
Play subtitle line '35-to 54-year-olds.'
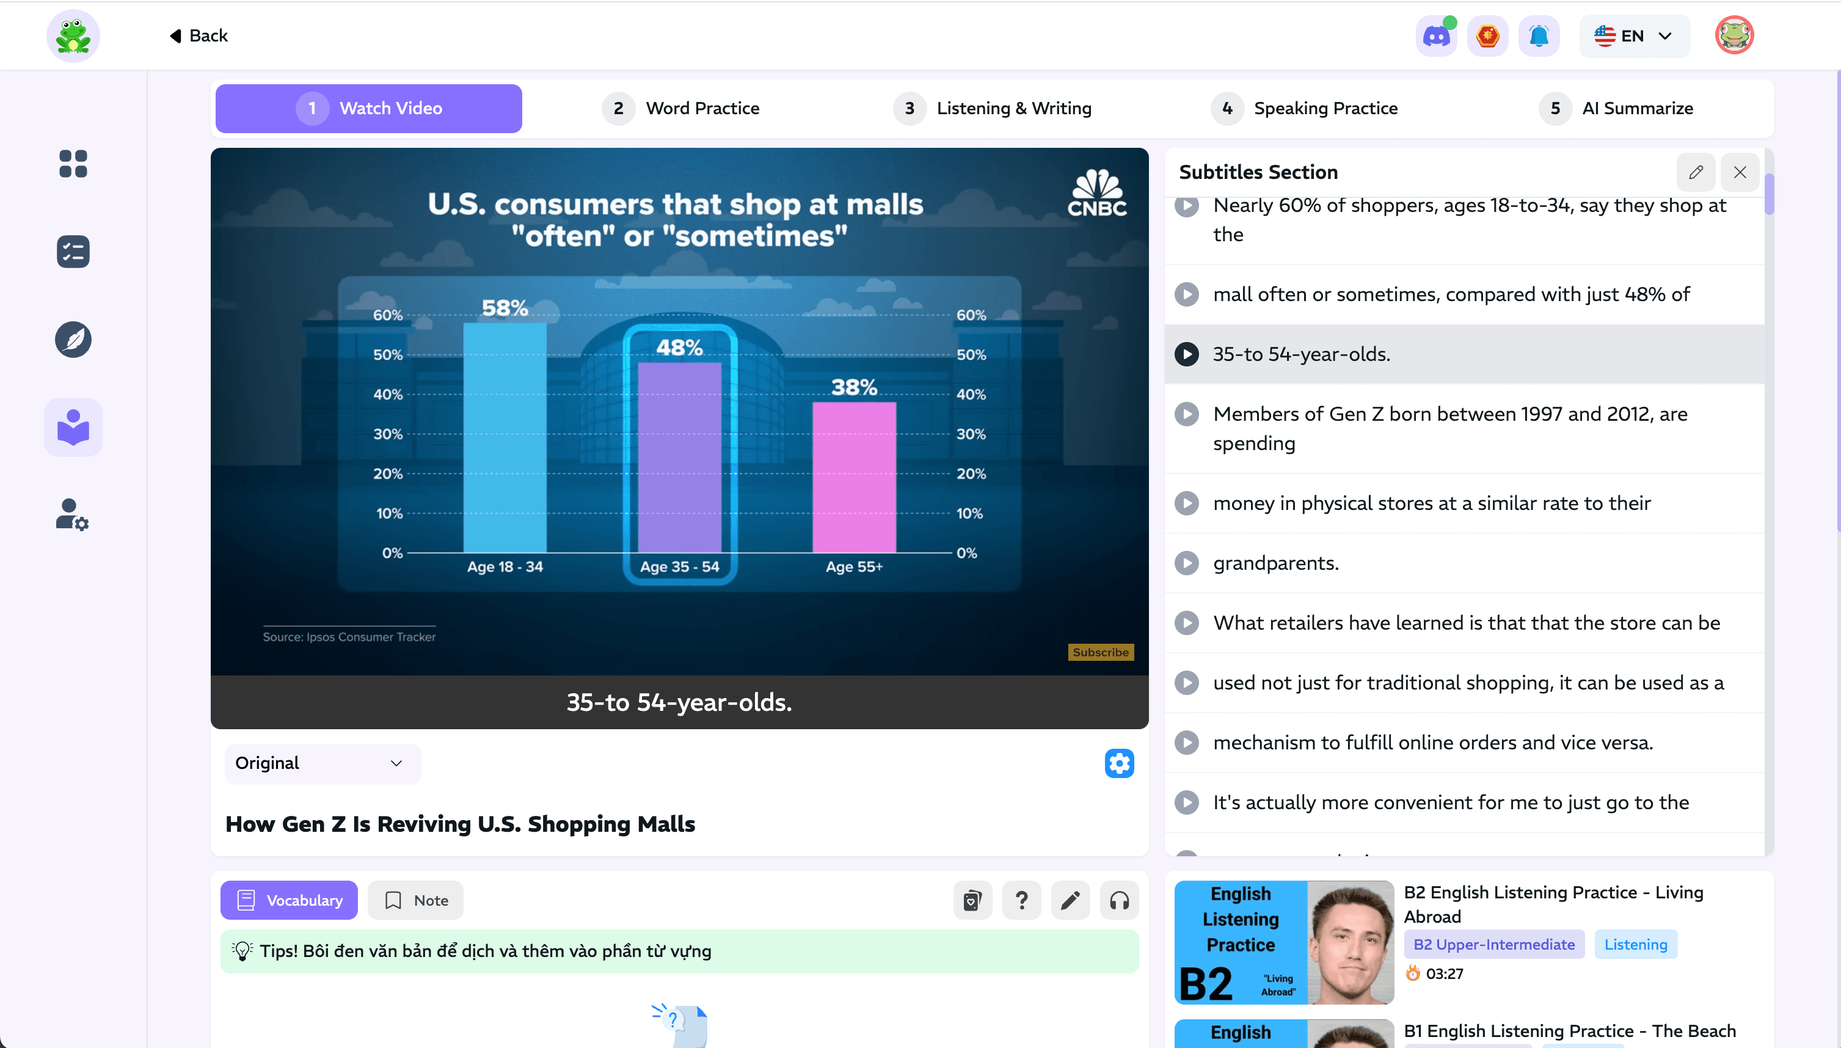[1187, 354]
